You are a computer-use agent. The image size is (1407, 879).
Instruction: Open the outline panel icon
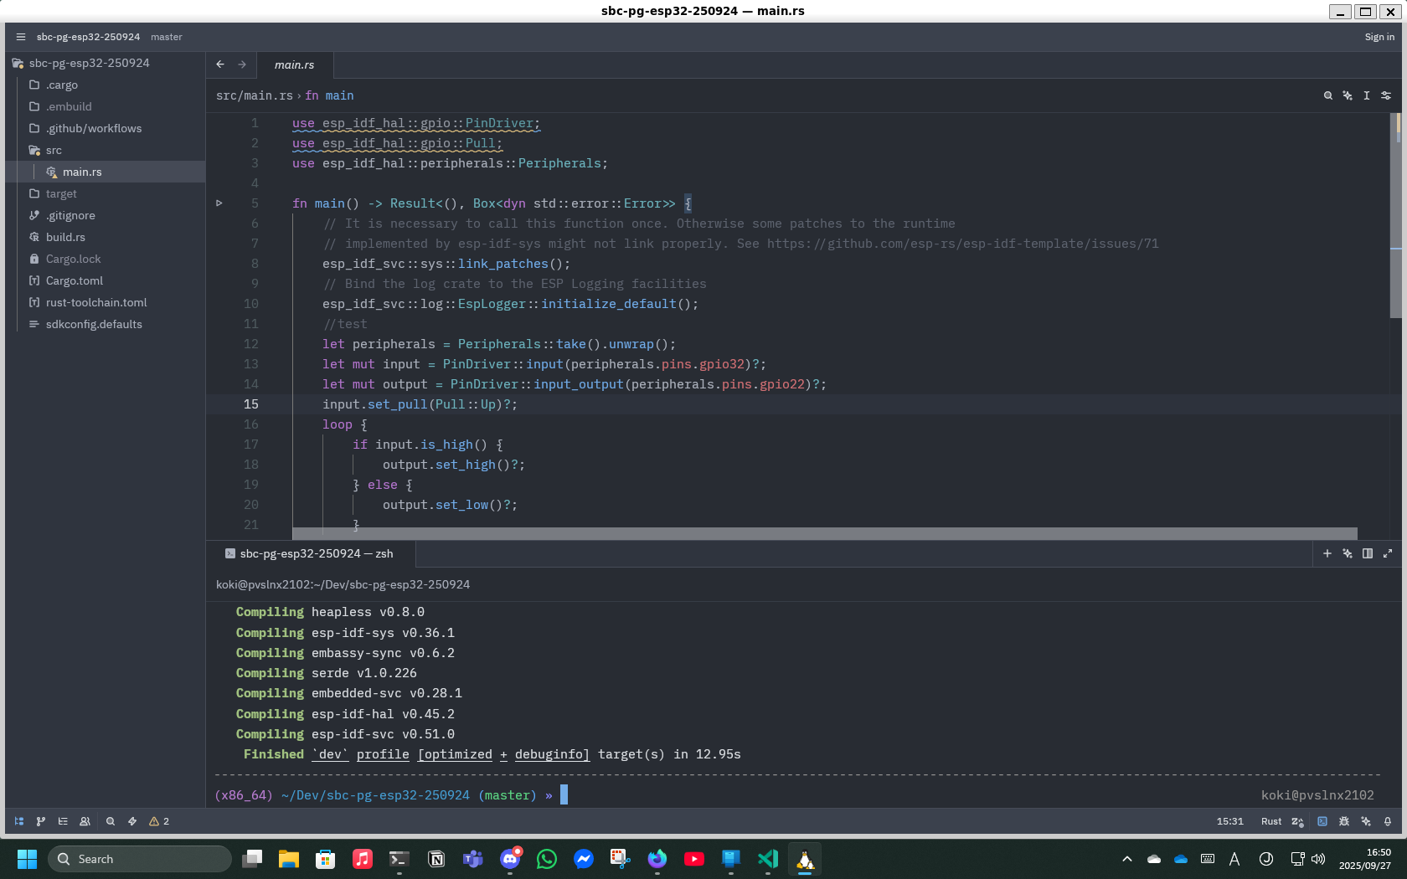pyautogui.click(x=63, y=821)
